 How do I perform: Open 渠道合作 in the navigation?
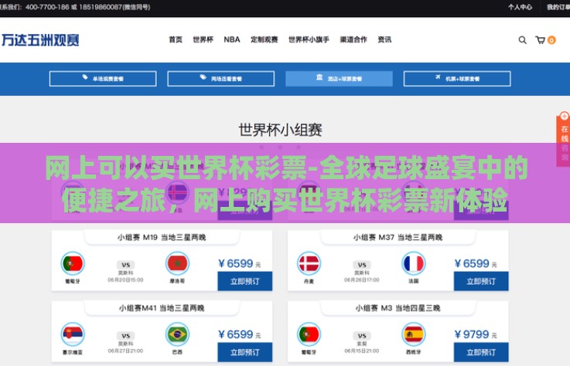click(353, 39)
